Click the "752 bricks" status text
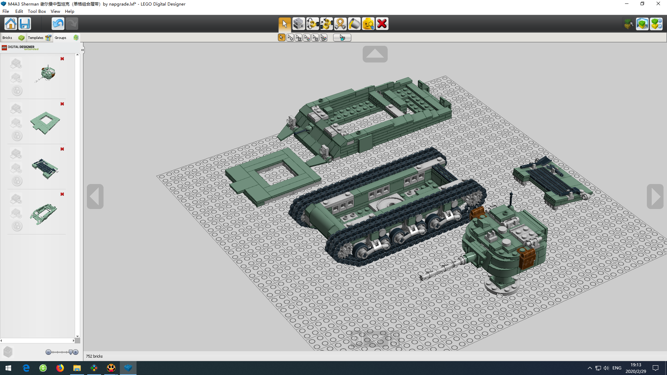The width and height of the screenshot is (667, 375). [94, 356]
